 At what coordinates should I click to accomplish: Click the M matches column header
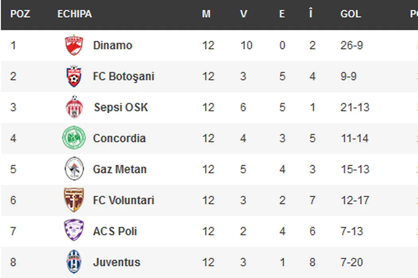[x=206, y=14]
